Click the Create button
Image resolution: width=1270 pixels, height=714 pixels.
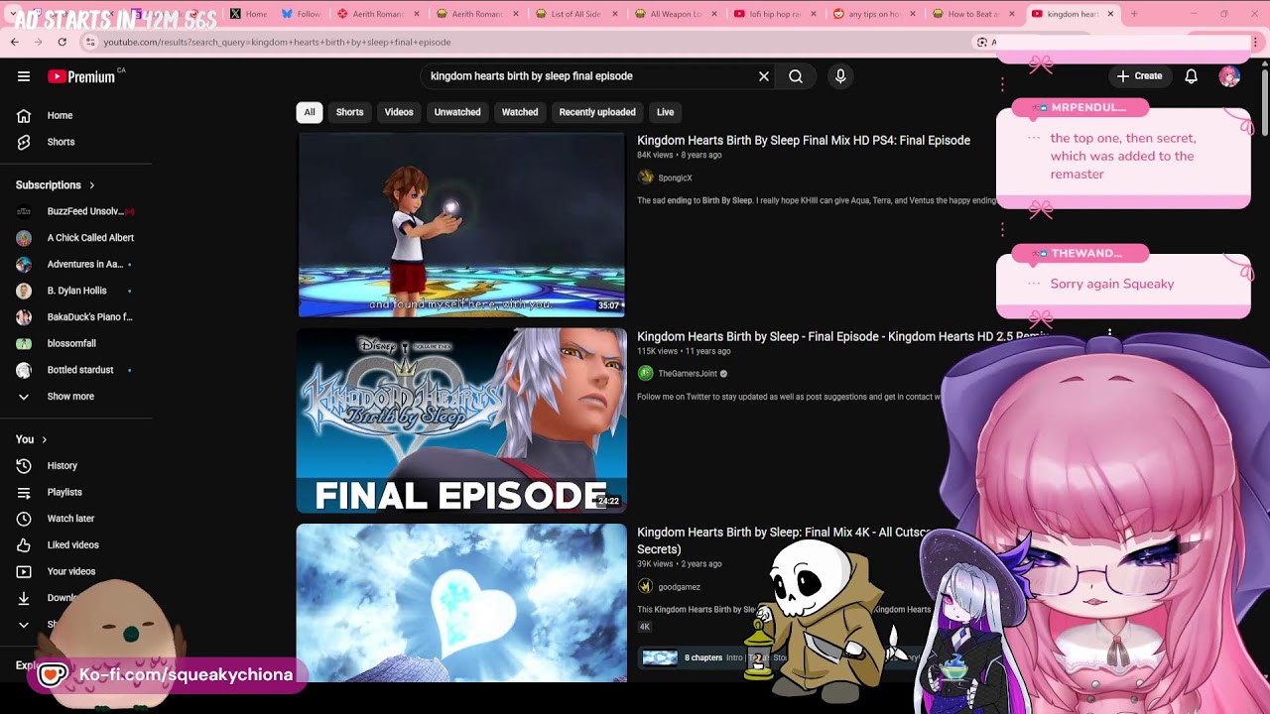pyautogui.click(x=1139, y=76)
